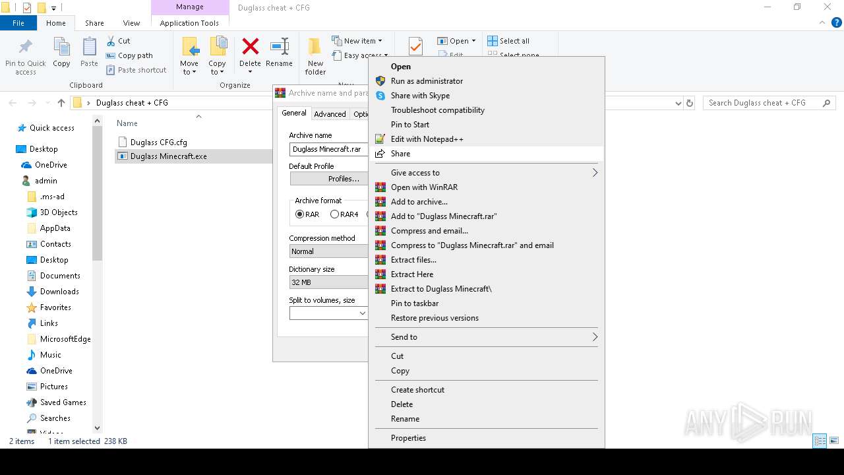The width and height of the screenshot is (844, 475).
Task: Choose Share with Skype
Action: [486, 96]
